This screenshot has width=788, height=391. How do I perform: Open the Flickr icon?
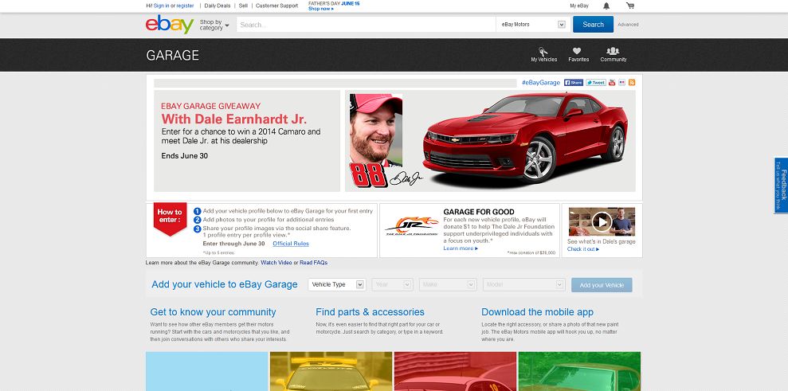[621, 83]
